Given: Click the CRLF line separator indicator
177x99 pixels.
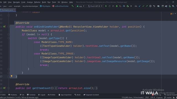Looking at the screenshot, I should (147, 97).
